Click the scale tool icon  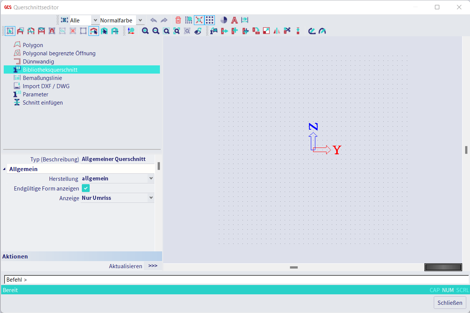coord(266,31)
